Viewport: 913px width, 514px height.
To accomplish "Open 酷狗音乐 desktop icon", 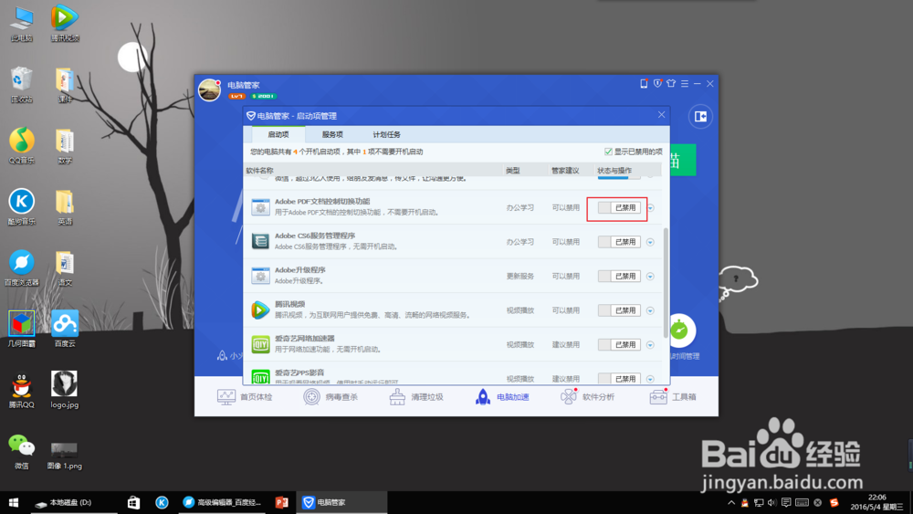I will [22, 206].
